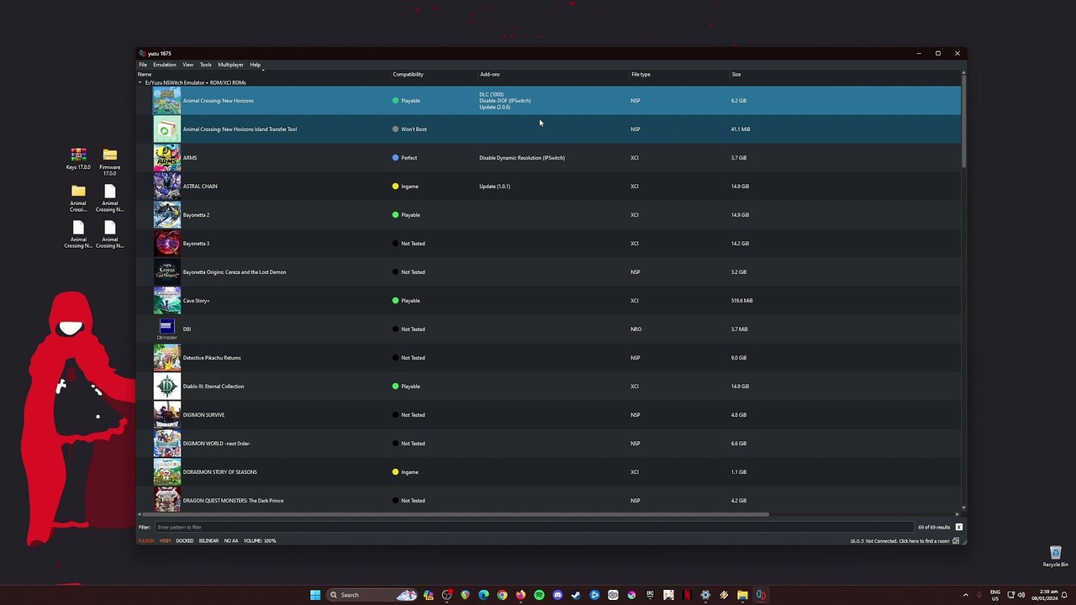Adjust the VOLUME: 100% control
The height and width of the screenshot is (605, 1076).
(260, 540)
